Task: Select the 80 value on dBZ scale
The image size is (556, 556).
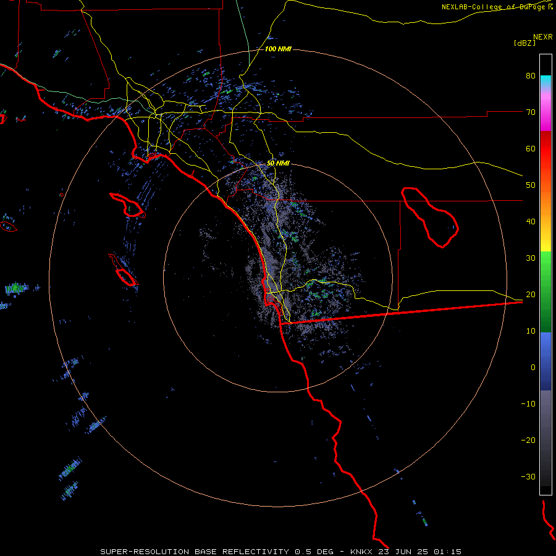Action: coord(531,76)
